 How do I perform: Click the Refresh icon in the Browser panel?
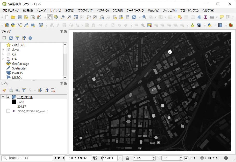[11, 38]
